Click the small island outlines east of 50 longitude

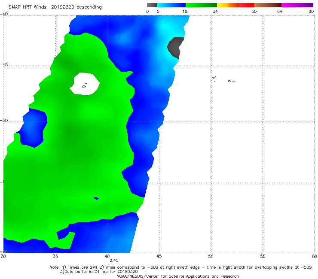(x=223, y=79)
